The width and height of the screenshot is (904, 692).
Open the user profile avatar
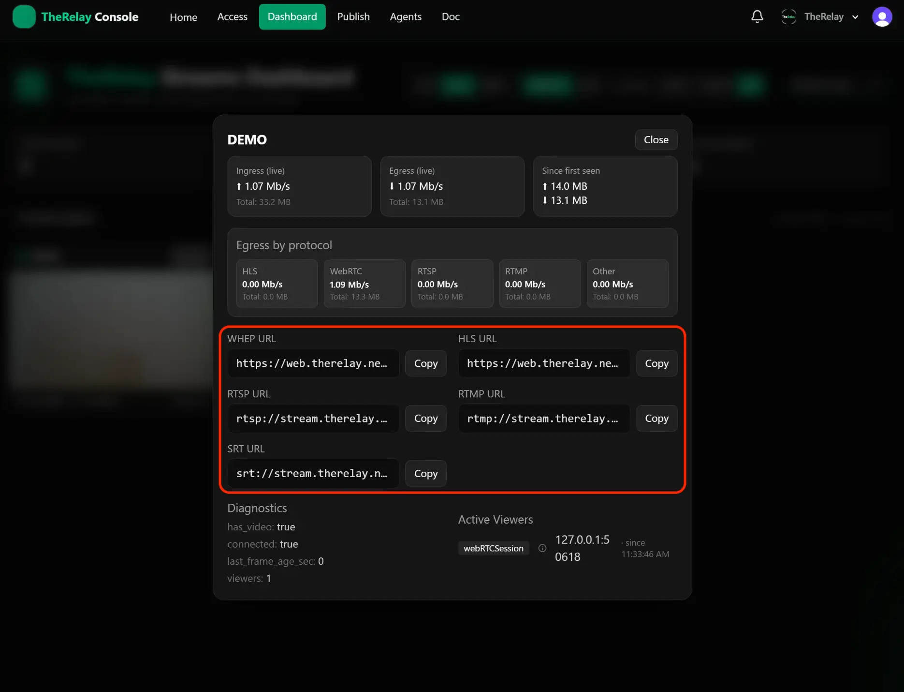(x=882, y=17)
